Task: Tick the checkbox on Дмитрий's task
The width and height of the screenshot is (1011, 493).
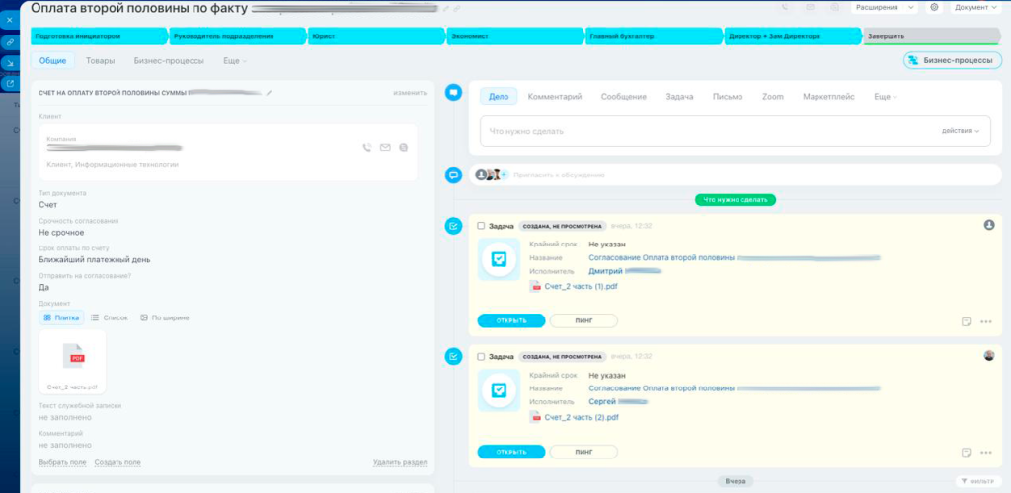Action: coord(481,226)
